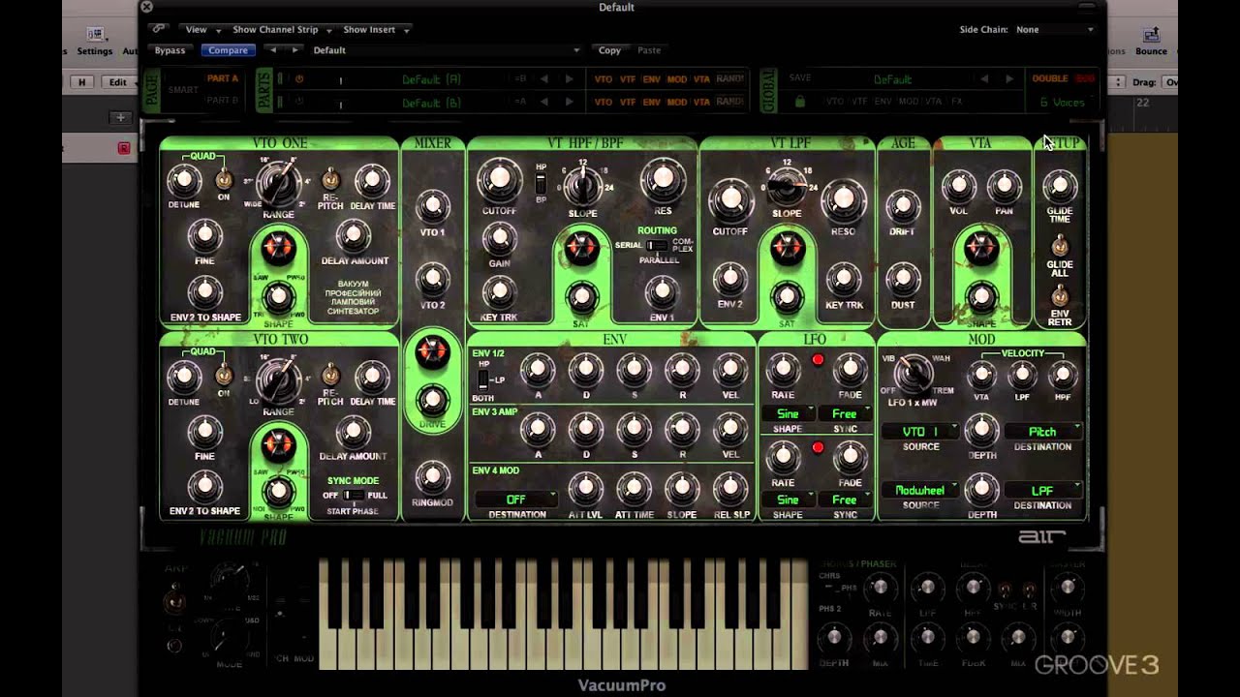This screenshot has height=697, width=1240.
Task: Switch the Sync Mode Off/Full selector
Action: pyautogui.click(x=353, y=495)
